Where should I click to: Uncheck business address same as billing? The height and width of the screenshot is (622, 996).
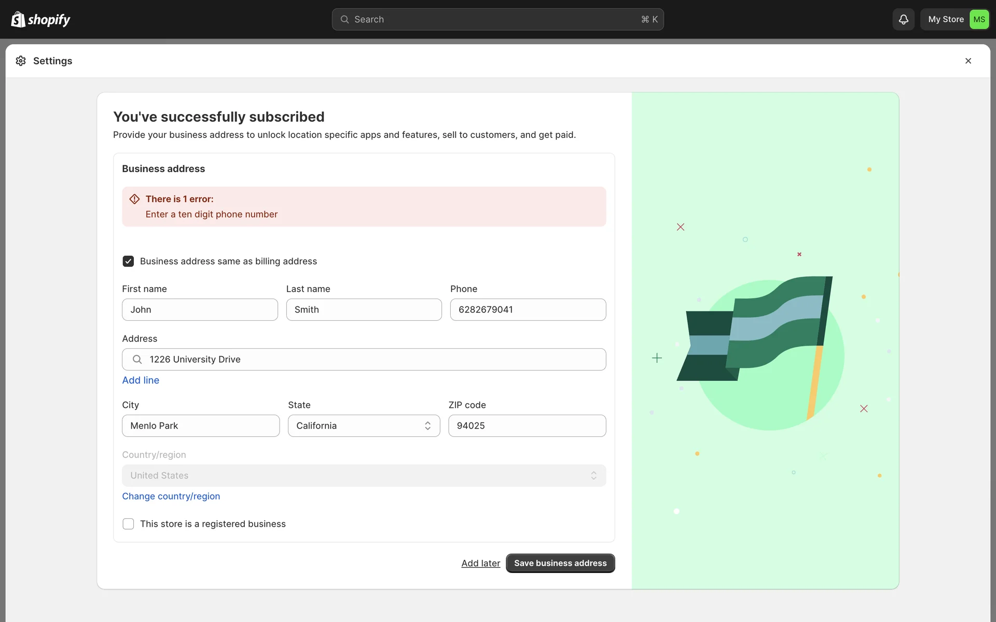tap(128, 261)
